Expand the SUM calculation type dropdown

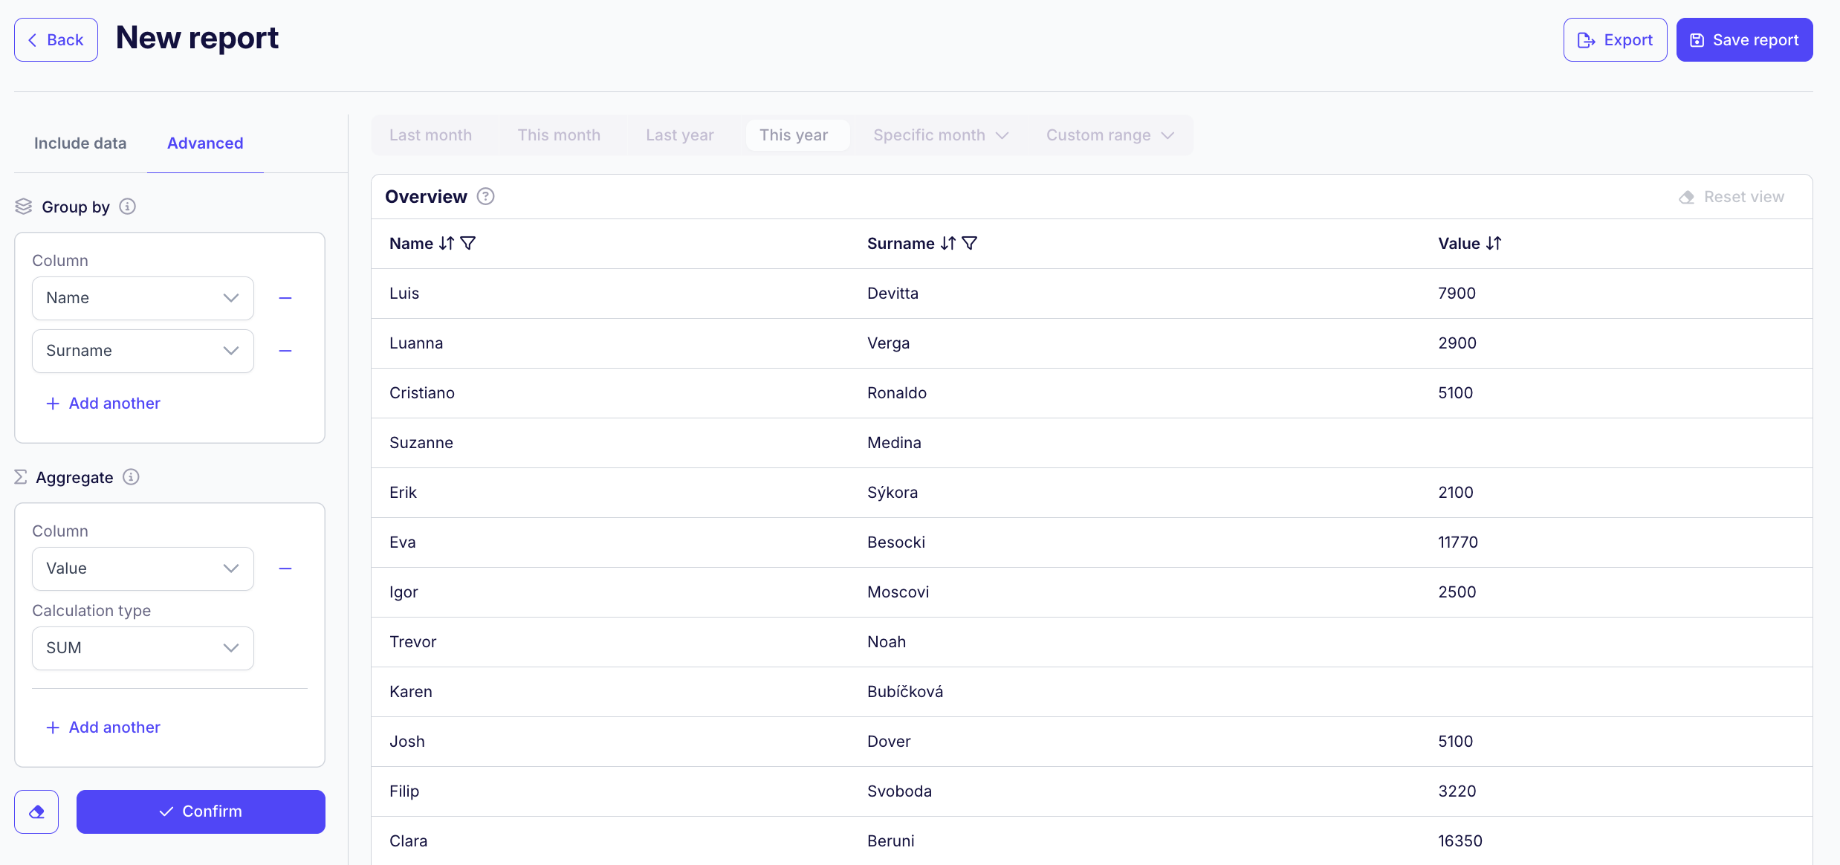coord(143,648)
